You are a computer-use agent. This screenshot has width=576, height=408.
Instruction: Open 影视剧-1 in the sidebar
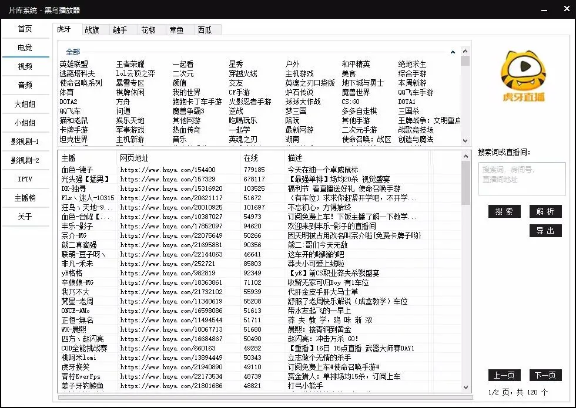click(x=25, y=141)
